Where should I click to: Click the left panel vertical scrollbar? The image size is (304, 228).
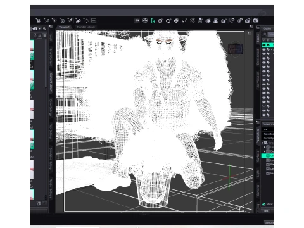pyautogui.click(x=46, y=63)
